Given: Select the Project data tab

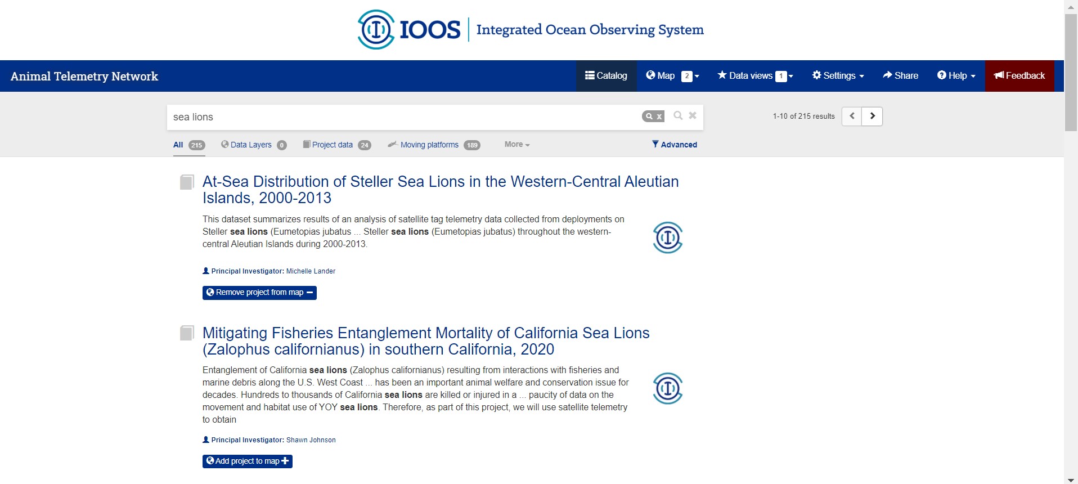Looking at the screenshot, I should (332, 145).
